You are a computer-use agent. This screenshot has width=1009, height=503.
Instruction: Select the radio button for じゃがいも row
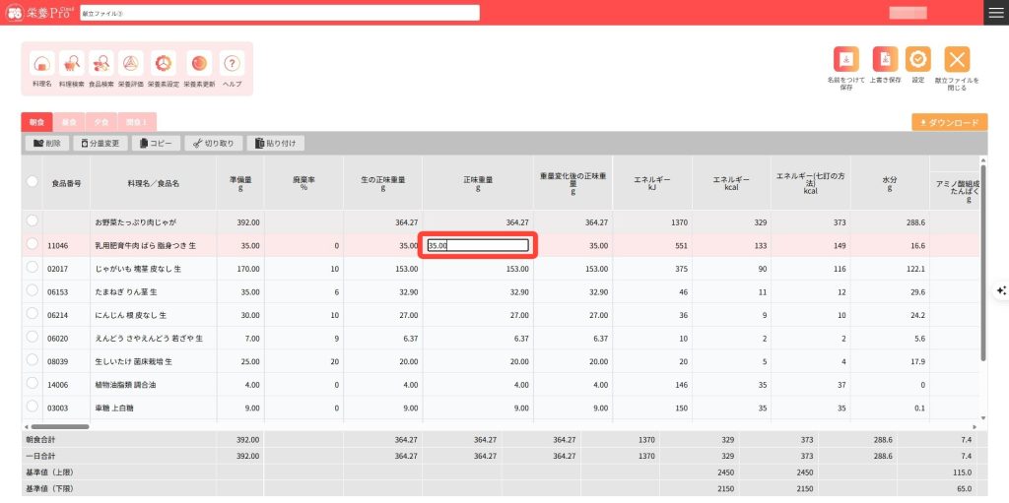tap(33, 268)
